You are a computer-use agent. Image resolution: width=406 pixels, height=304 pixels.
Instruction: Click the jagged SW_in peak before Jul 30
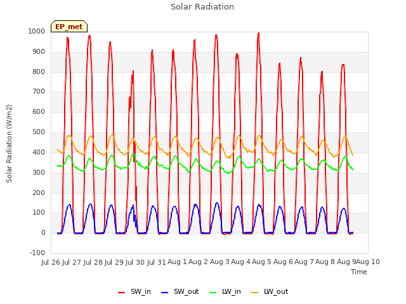133,71
